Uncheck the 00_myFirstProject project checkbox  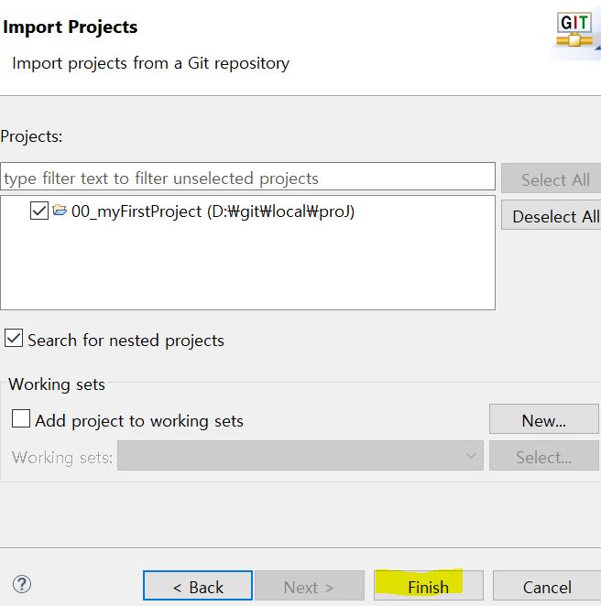click(x=39, y=211)
